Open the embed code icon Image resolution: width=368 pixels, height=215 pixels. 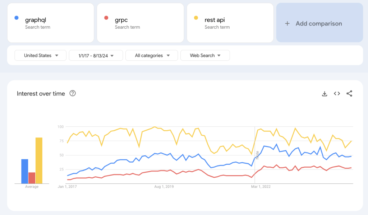(337, 94)
